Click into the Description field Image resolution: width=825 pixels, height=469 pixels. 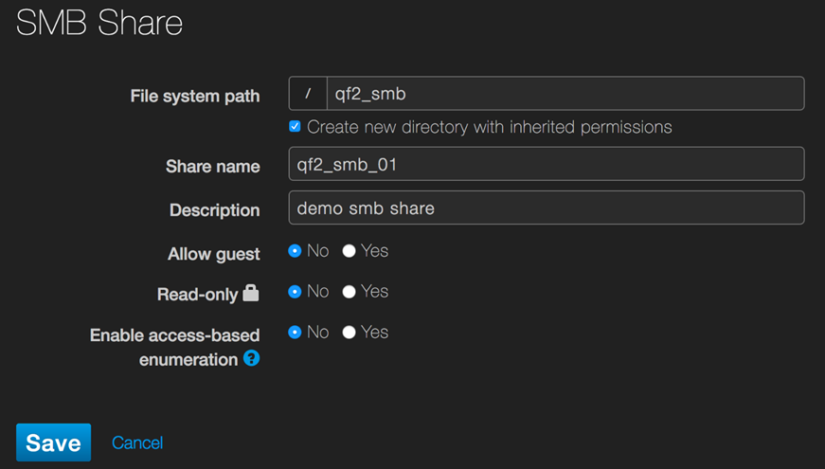[x=546, y=208]
